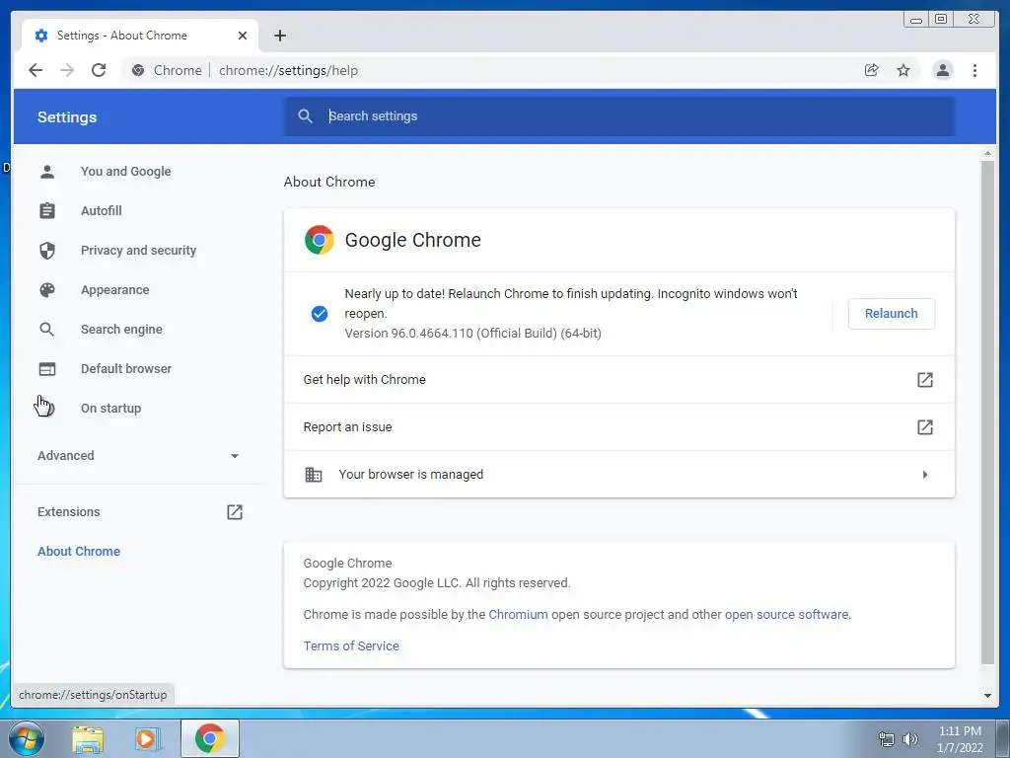Click the Version 96.0.4664.110 text
Screen dimensions: 1010x758
[472, 334]
